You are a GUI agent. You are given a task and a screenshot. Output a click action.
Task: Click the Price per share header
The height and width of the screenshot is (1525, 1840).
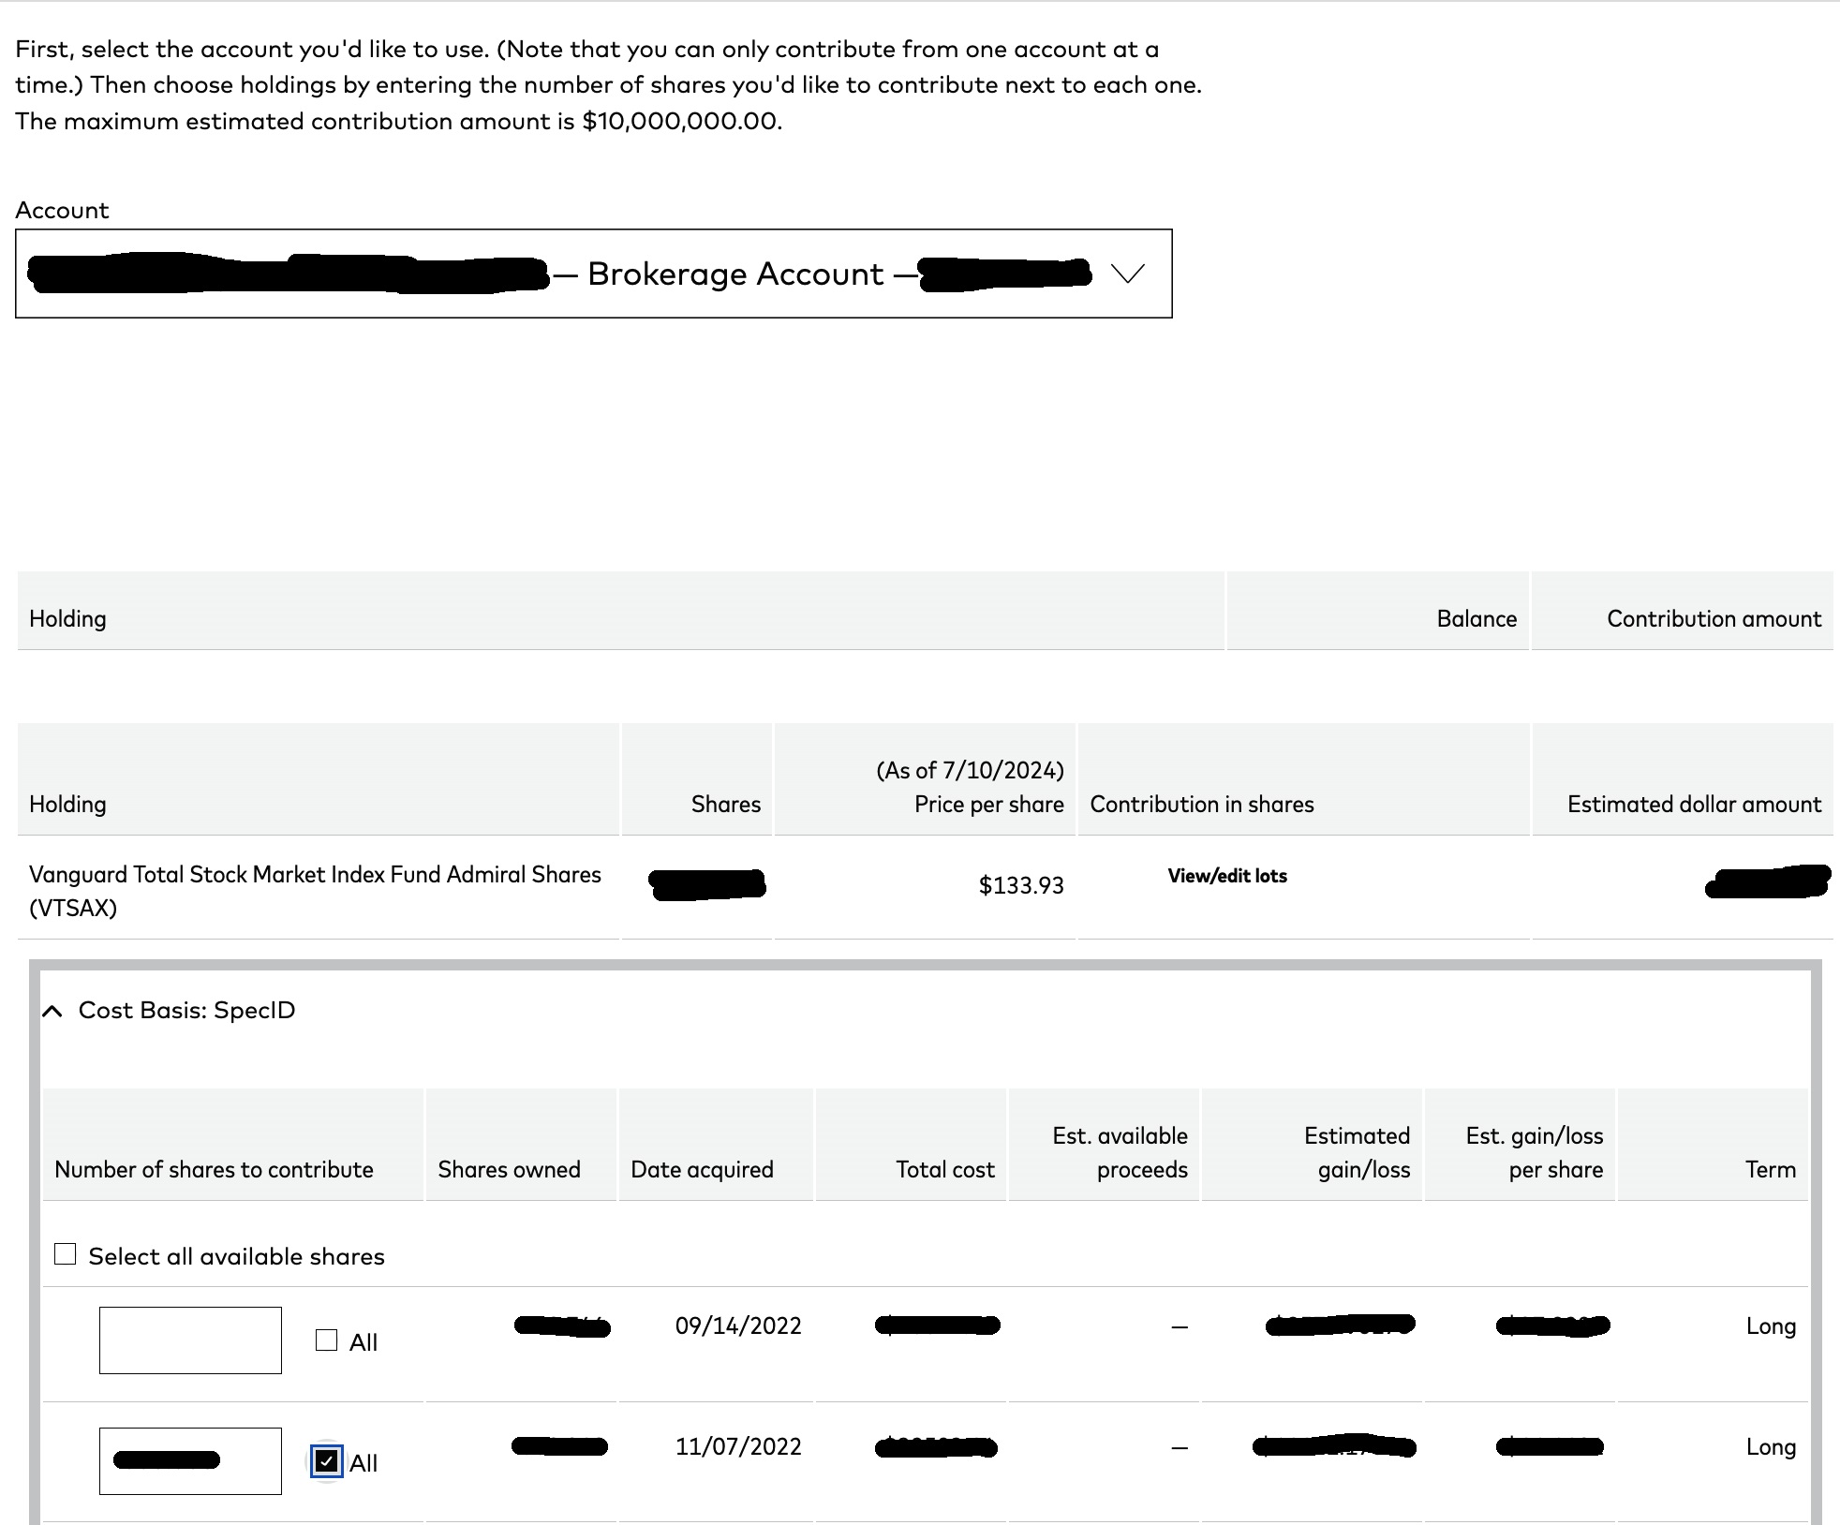[988, 804]
